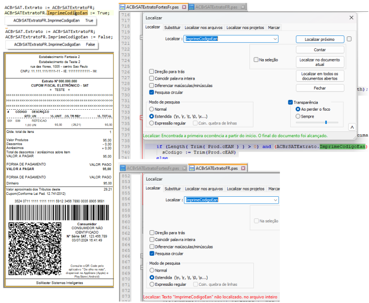The height and width of the screenshot is (303, 369).
Task: Uncheck Pesquisa circular in the upper dialog
Action: point(152,92)
